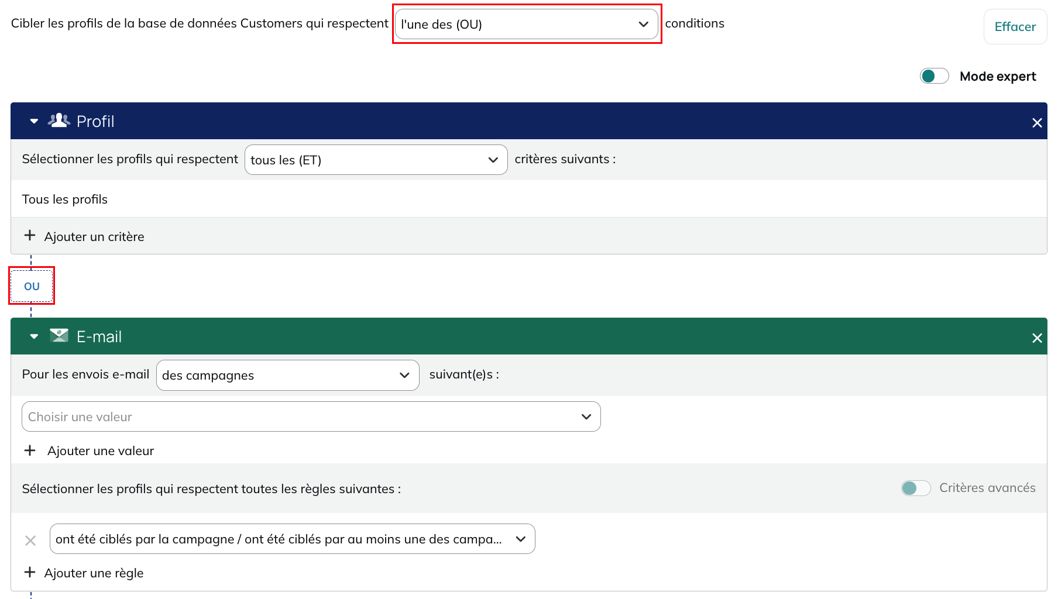Open the tous les (ET) dropdown
This screenshot has height=599, width=1058.
pos(376,160)
